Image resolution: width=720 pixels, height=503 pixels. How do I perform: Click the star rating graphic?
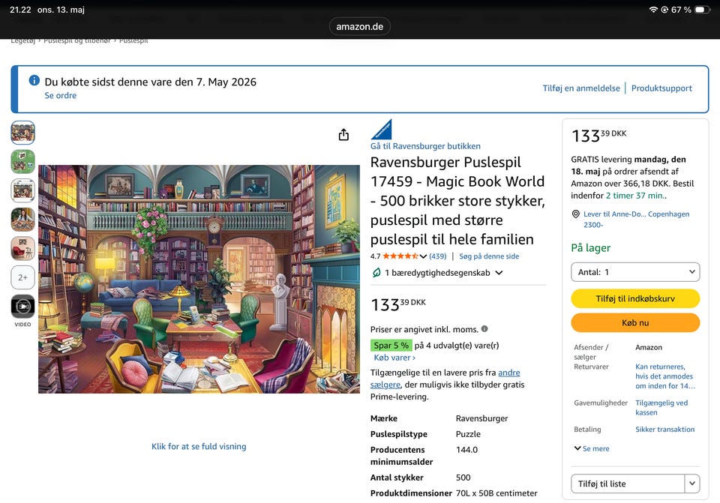pos(400,256)
